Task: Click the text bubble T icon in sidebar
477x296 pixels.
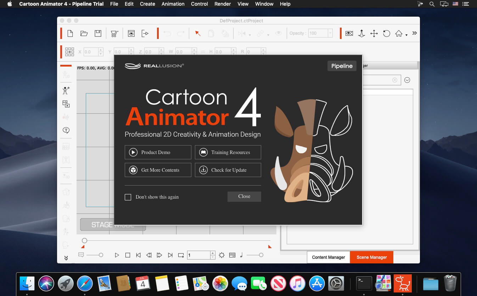Action: 66,130
